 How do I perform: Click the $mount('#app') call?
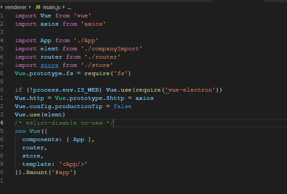51,172
